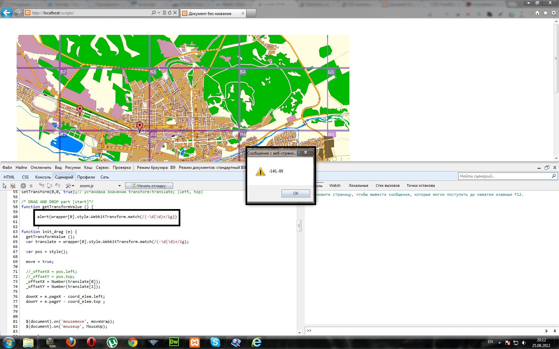The width and height of the screenshot is (559, 349).
Task: Run console script with the green arrow
Action: pos(547,331)
